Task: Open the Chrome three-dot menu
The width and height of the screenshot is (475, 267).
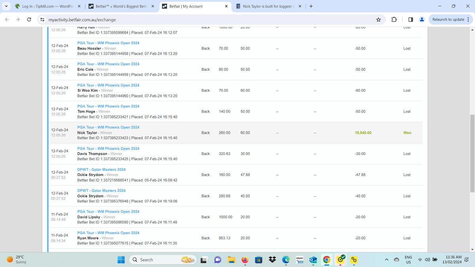Action: click(x=469, y=19)
